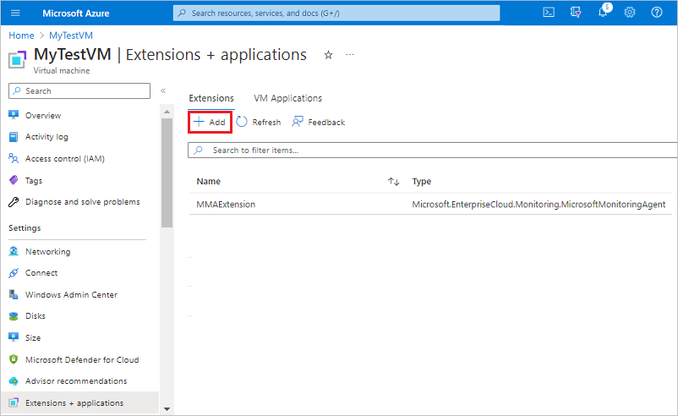
Task: Click the Overview monitor icon
Action: click(14, 115)
